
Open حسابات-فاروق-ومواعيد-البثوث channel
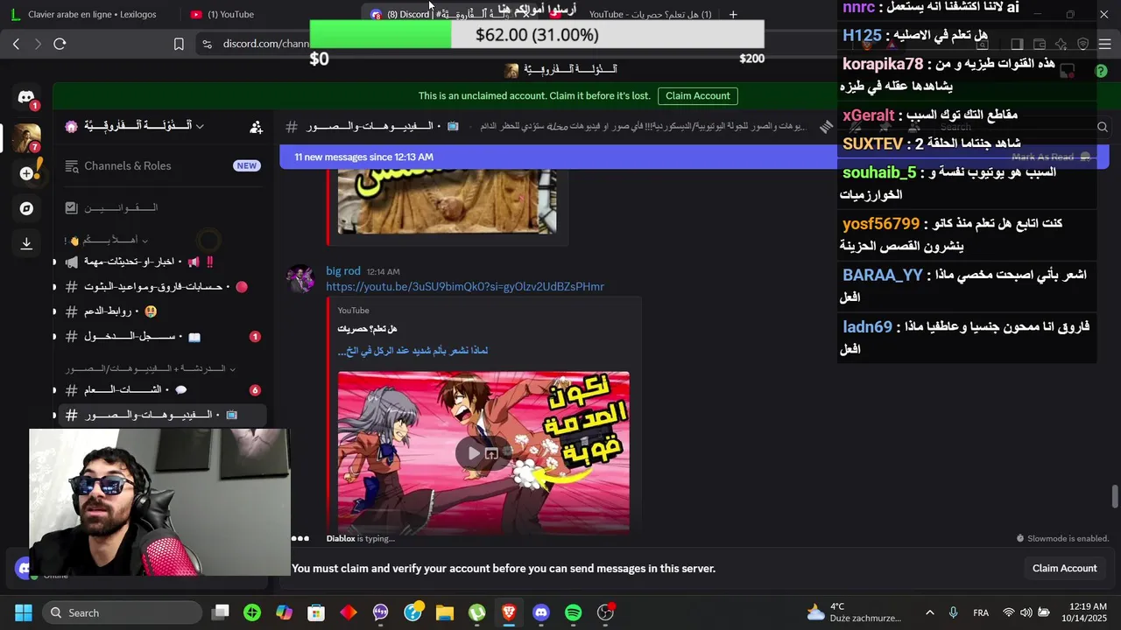click(162, 286)
